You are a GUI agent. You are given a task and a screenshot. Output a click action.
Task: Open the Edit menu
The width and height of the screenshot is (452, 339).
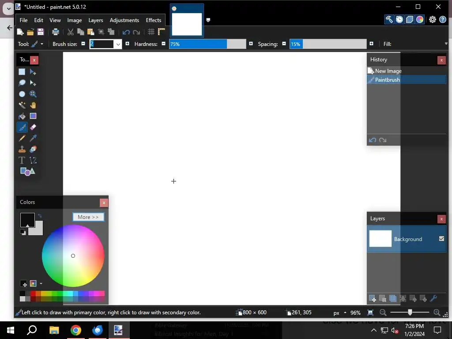coord(39,20)
